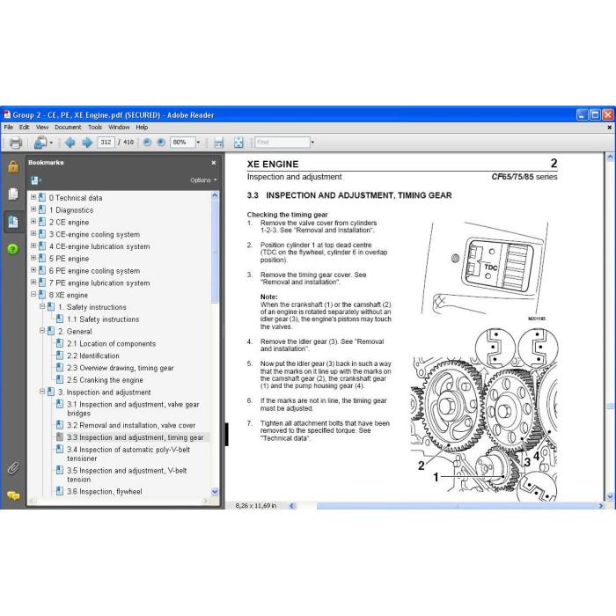Viewport: 616px width, 616px height.
Task: Click the fit width page icon
Action: 219,143
